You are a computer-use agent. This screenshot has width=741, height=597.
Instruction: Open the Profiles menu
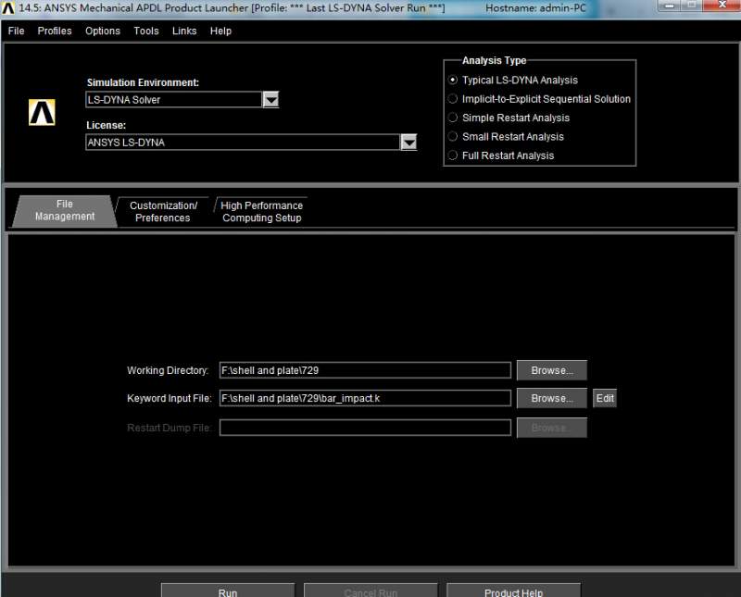pos(55,31)
